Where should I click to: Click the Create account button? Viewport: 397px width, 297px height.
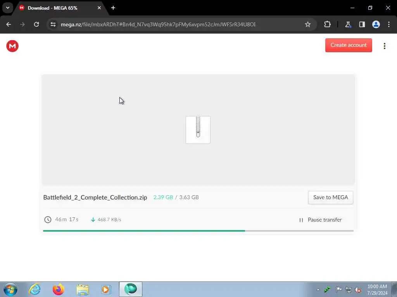tap(349, 45)
